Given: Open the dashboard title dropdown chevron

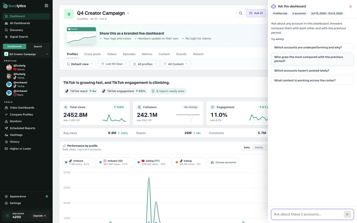Looking at the screenshot, I should (128, 13).
